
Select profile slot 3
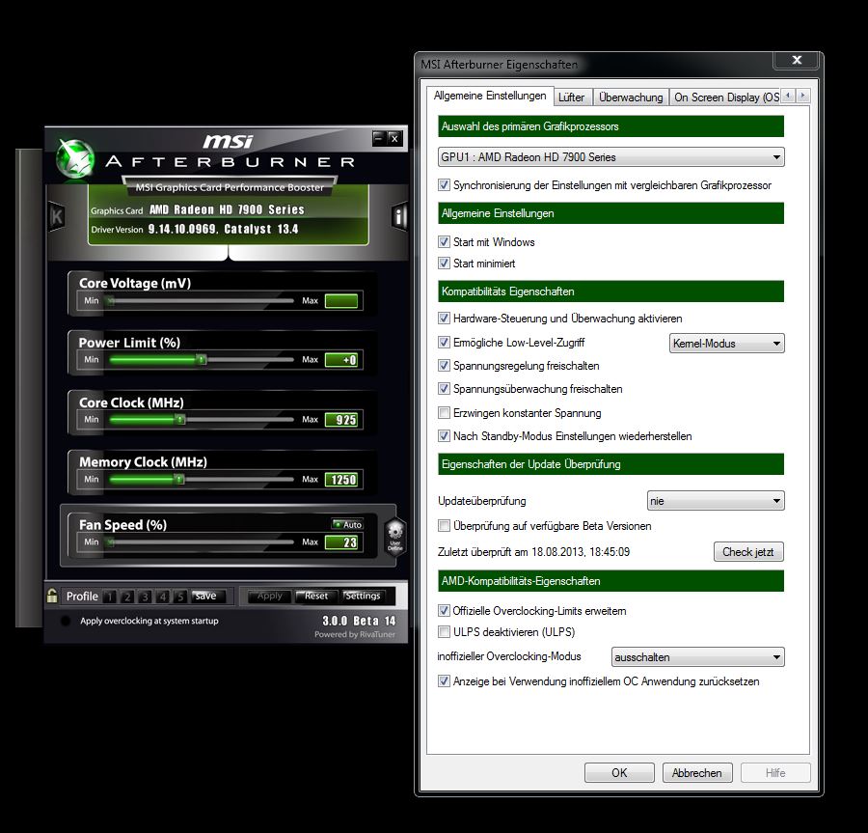click(145, 597)
